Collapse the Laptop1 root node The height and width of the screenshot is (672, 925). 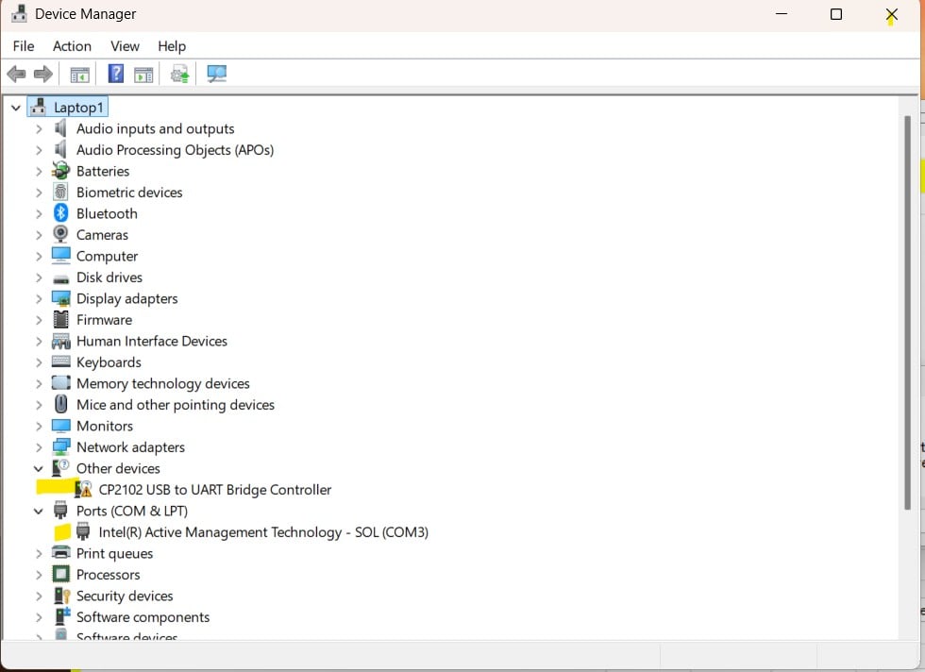(16, 108)
